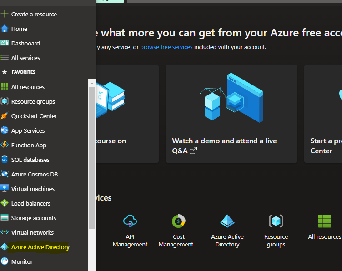Image resolution: width=342 pixels, height=271 pixels.
Task: Open Storage accounts from favorites
Action: pyautogui.click(x=34, y=218)
